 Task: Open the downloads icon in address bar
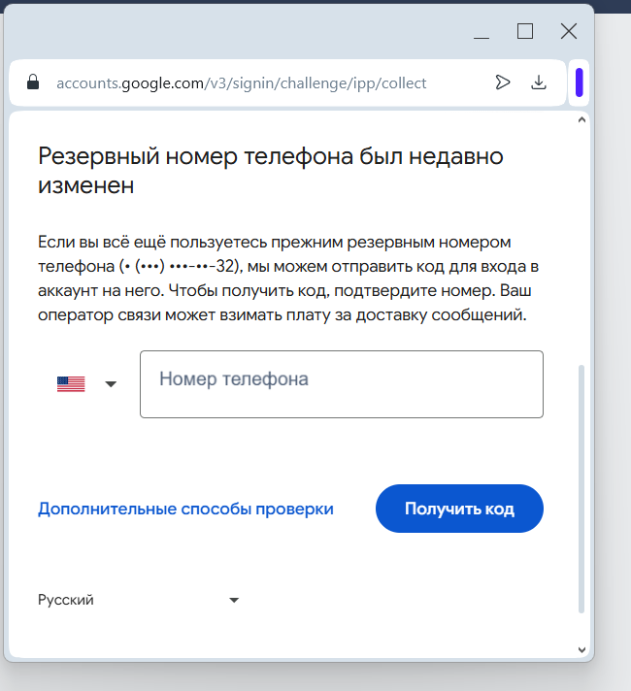[539, 82]
